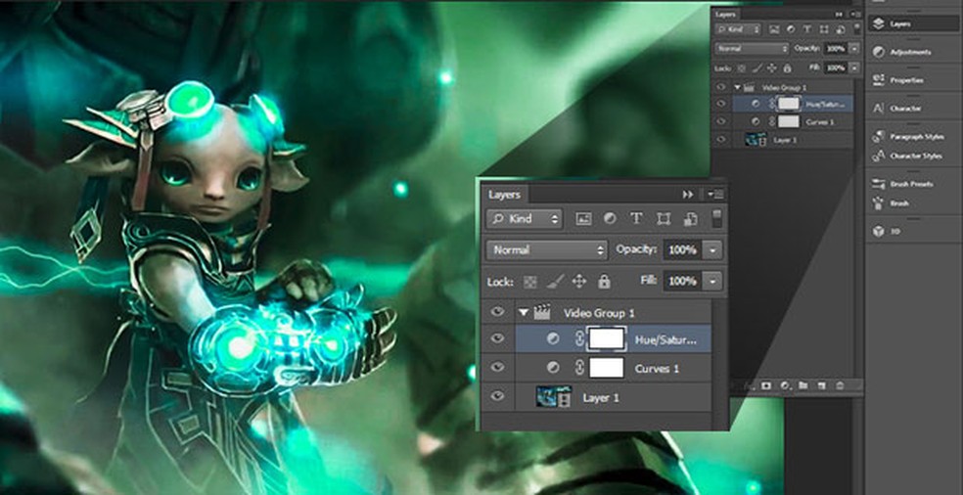Filter for smart objects in enlarged Layers panel
963x495 pixels.
690,218
